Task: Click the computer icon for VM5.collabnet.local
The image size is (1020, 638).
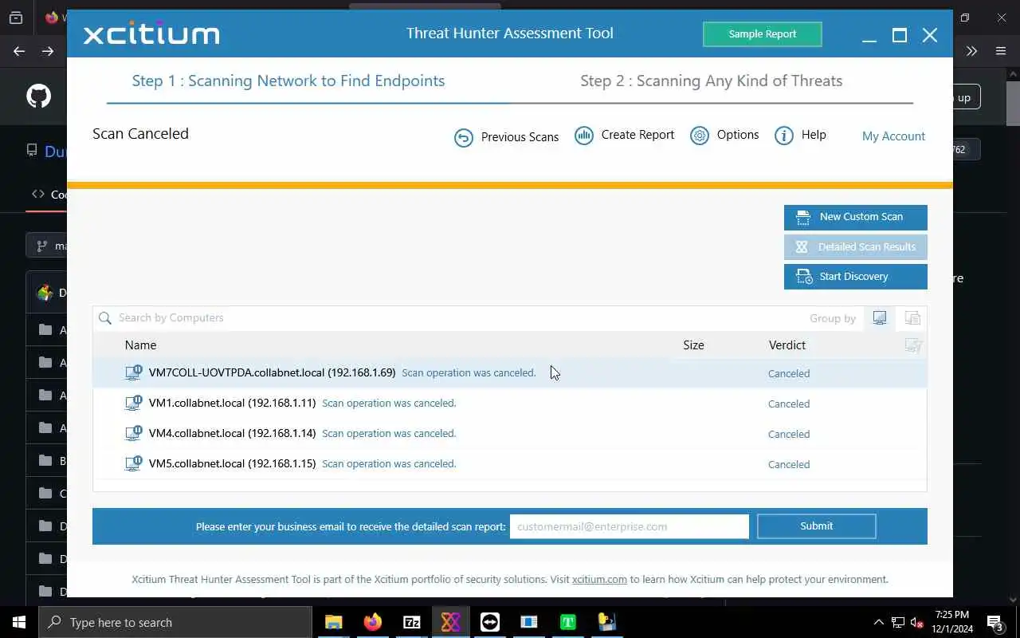Action: pyautogui.click(x=134, y=463)
